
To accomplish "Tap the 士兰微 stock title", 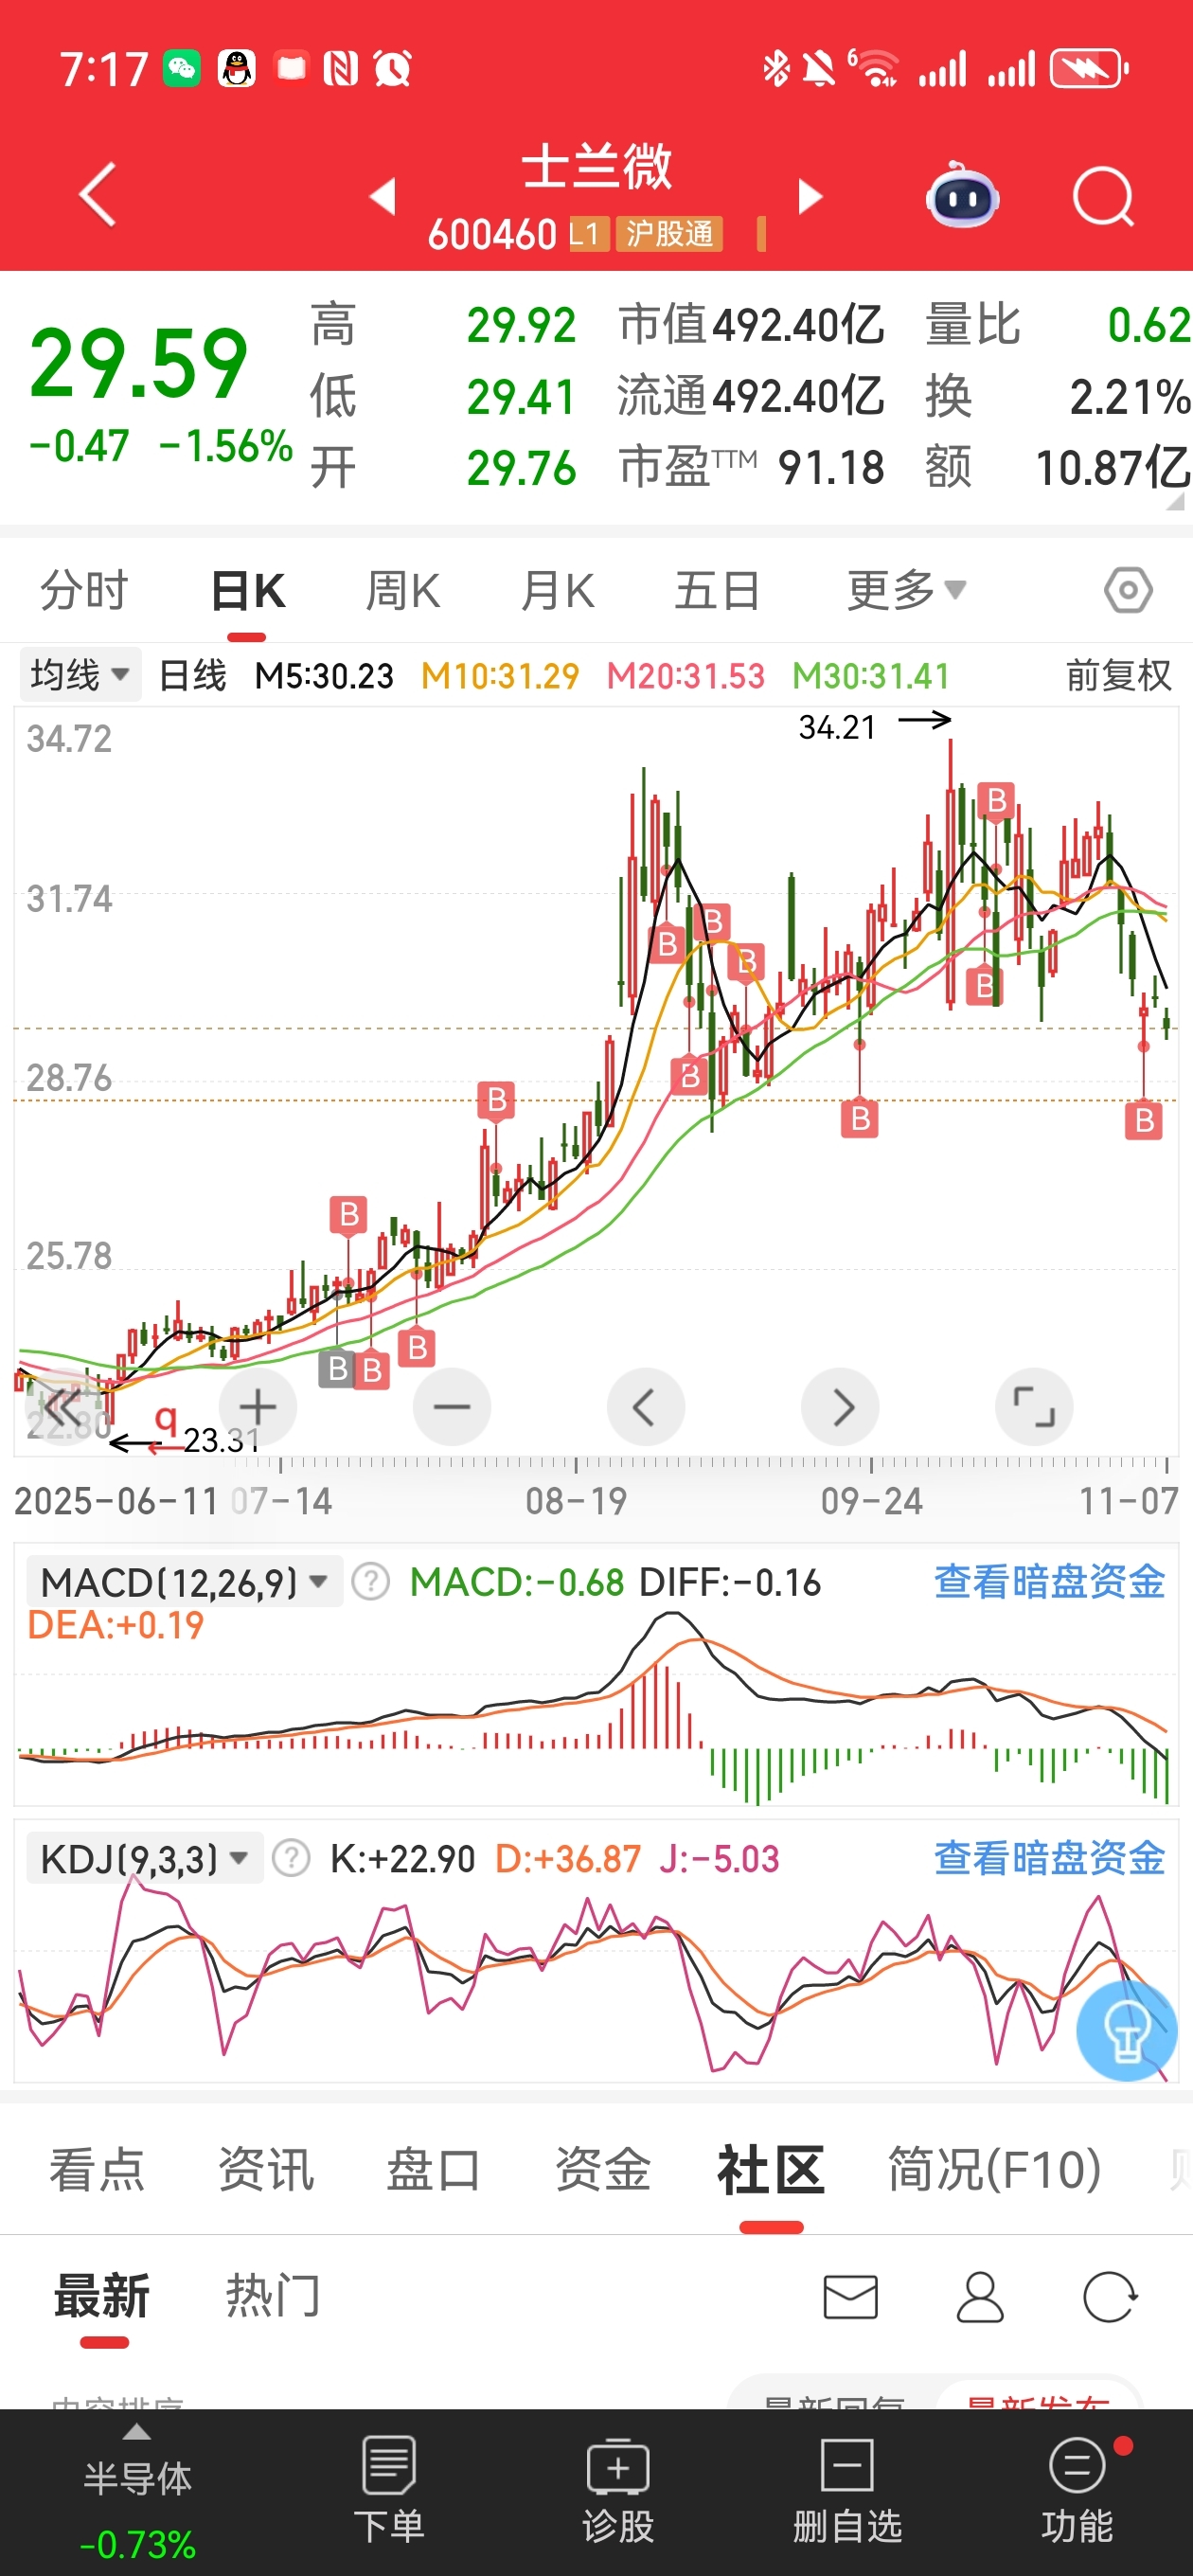I will tap(597, 166).
